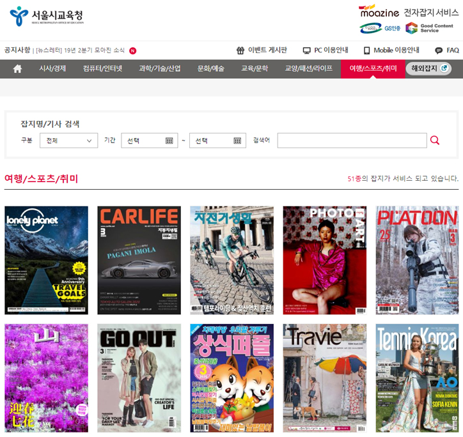Open the start date calendar icon
Screen dimensions: 463x437
pyautogui.click(x=169, y=141)
